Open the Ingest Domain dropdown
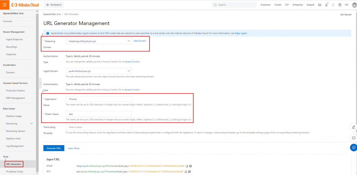Screen dimensions: 357x175 coord(99,71)
